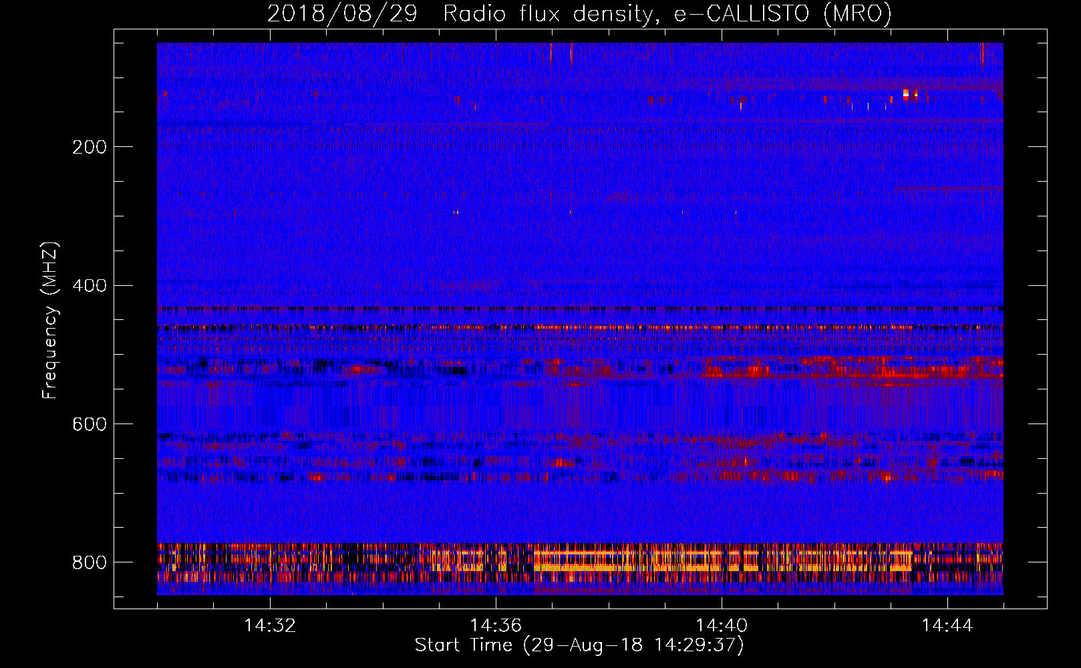The height and width of the screenshot is (668, 1081).
Task: Click the 600 frequency tick label
Action: point(90,425)
